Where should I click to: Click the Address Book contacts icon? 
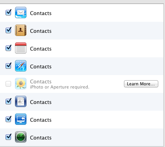(21, 30)
